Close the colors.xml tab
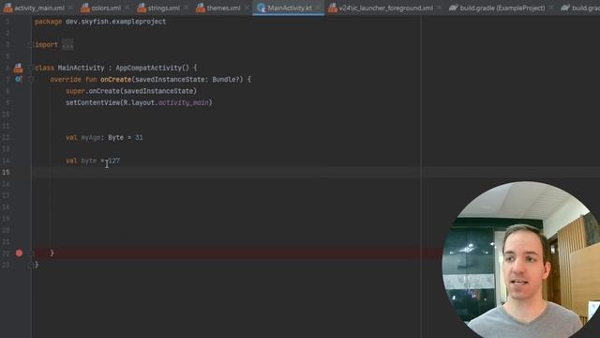600x338 pixels. (127, 8)
